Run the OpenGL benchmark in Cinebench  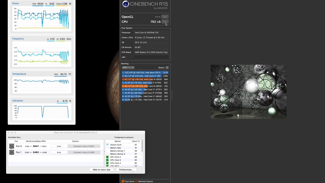pos(165,17)
